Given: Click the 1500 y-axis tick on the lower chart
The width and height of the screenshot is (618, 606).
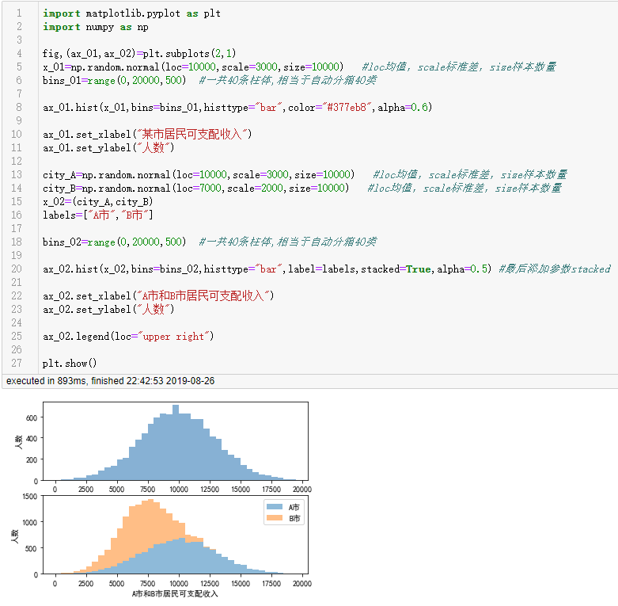Looking at the screenshot, I should (29, 497).
